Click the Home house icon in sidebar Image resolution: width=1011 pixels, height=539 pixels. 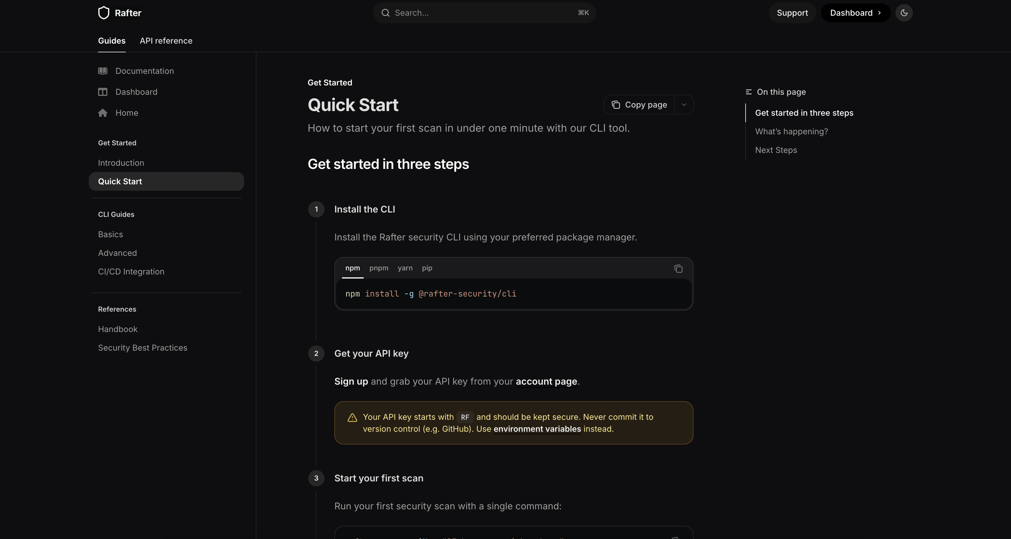point(103,113)
